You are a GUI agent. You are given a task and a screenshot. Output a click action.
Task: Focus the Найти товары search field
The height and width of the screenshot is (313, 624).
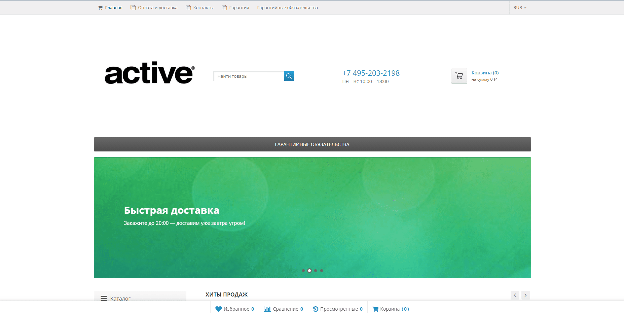click(x=248, y=76)
